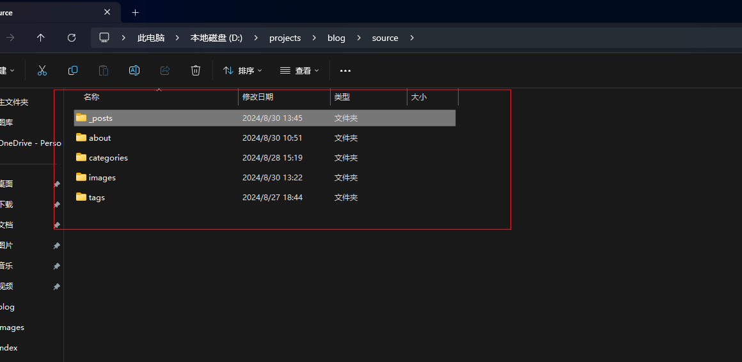Image resolution: width=742 pixels, height=362 pixels.
Task: Click blog in the address breadcrumb
Action: pos(336,38)
